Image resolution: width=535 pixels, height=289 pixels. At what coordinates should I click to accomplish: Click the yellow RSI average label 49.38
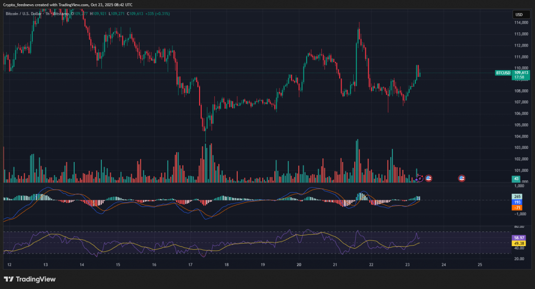click(519, 243)
